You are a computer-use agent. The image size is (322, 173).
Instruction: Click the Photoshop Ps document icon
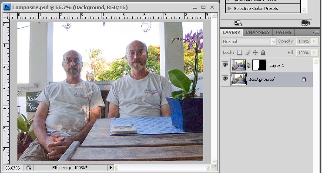7,7
